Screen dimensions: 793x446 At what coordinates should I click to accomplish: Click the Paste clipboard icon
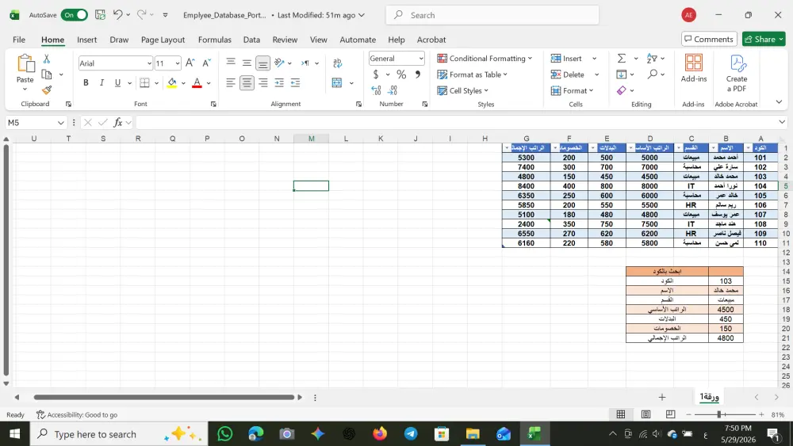[x=25, y=63]
